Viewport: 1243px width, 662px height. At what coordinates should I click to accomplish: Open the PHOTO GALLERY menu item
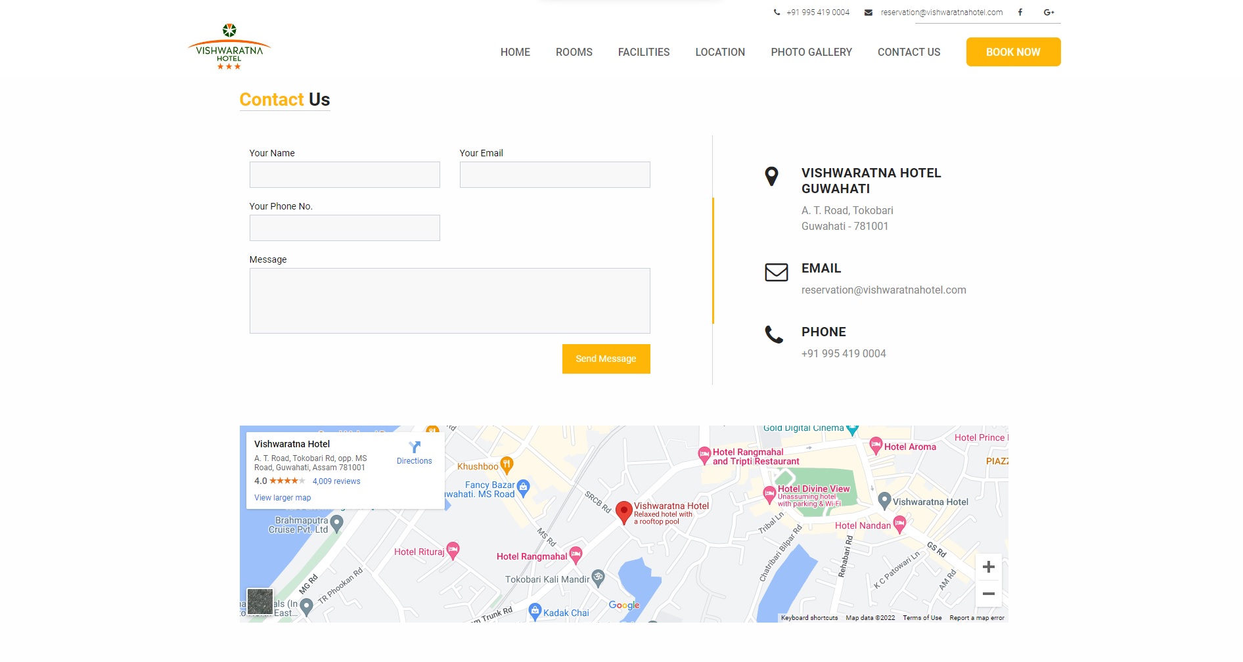coord(811,52)
